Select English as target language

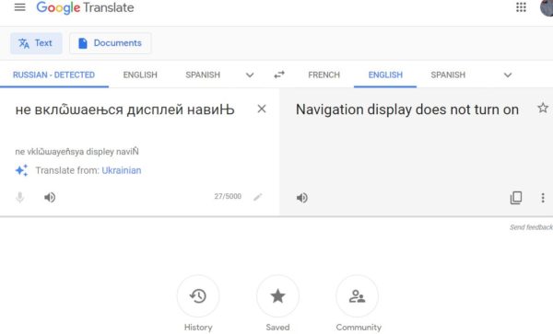pos(385,75)
